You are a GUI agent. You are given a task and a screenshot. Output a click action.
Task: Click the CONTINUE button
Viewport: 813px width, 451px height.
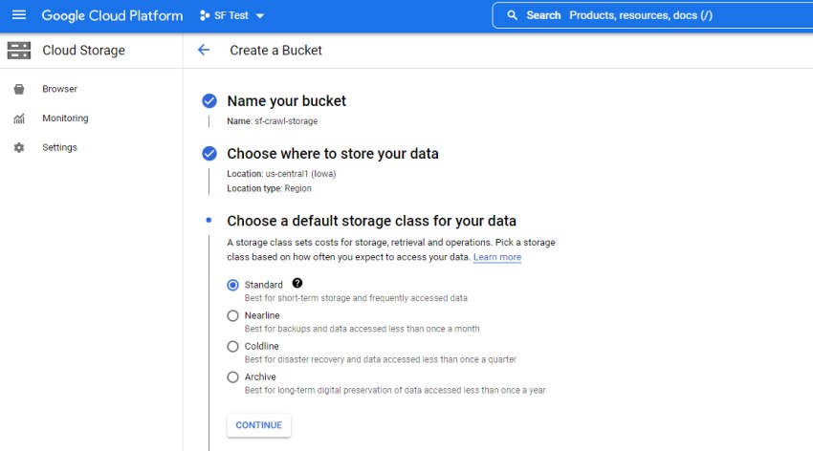point(258,425)
